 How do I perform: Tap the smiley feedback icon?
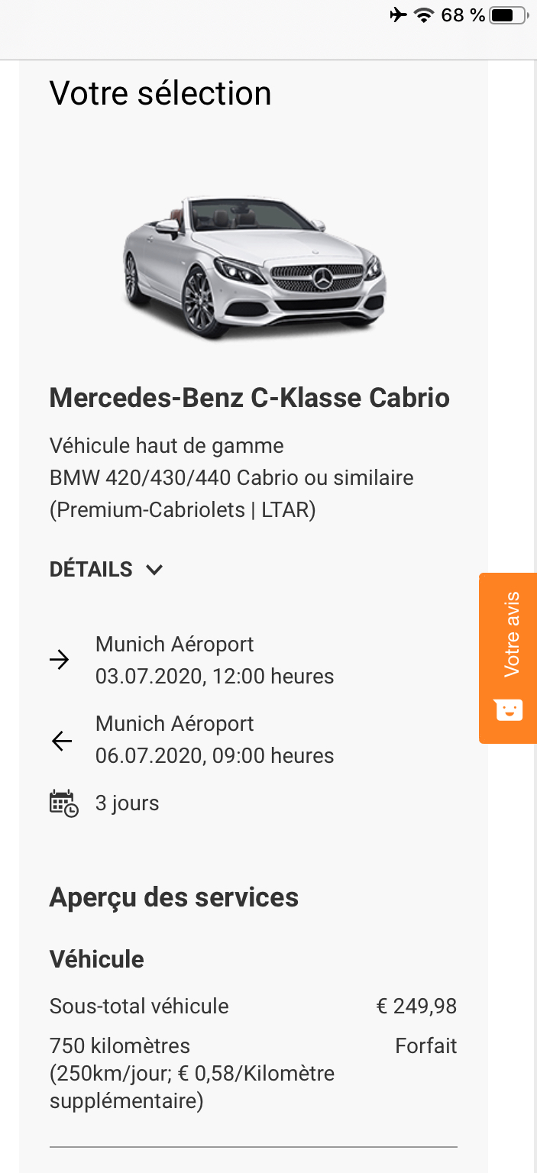pos(508,710)
